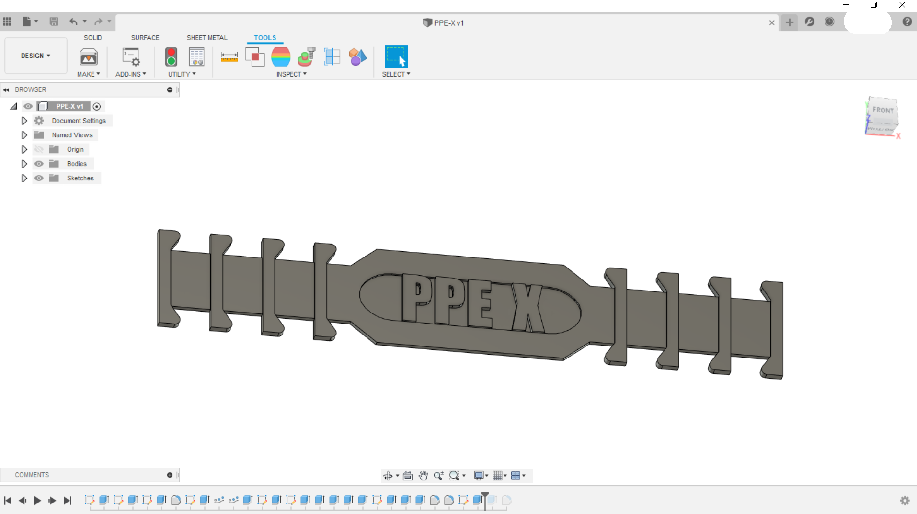Screen dimensions: 917x514
Task: Switch to the SOLID tab
Action: click(93, 38)
